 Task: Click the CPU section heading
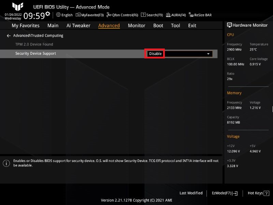230,35
